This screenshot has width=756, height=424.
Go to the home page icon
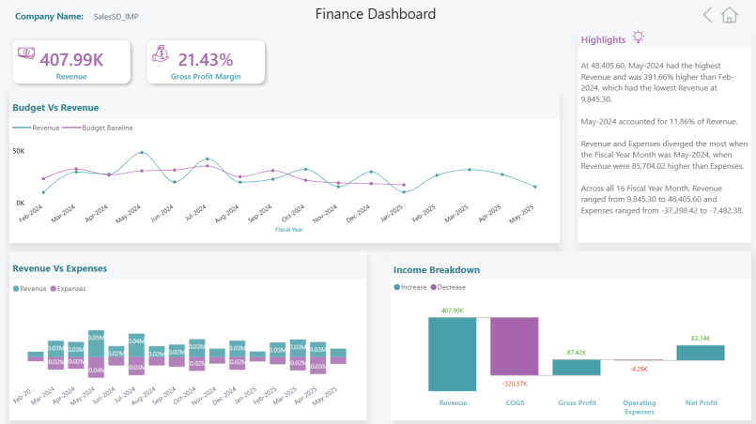tap(730, 14)
